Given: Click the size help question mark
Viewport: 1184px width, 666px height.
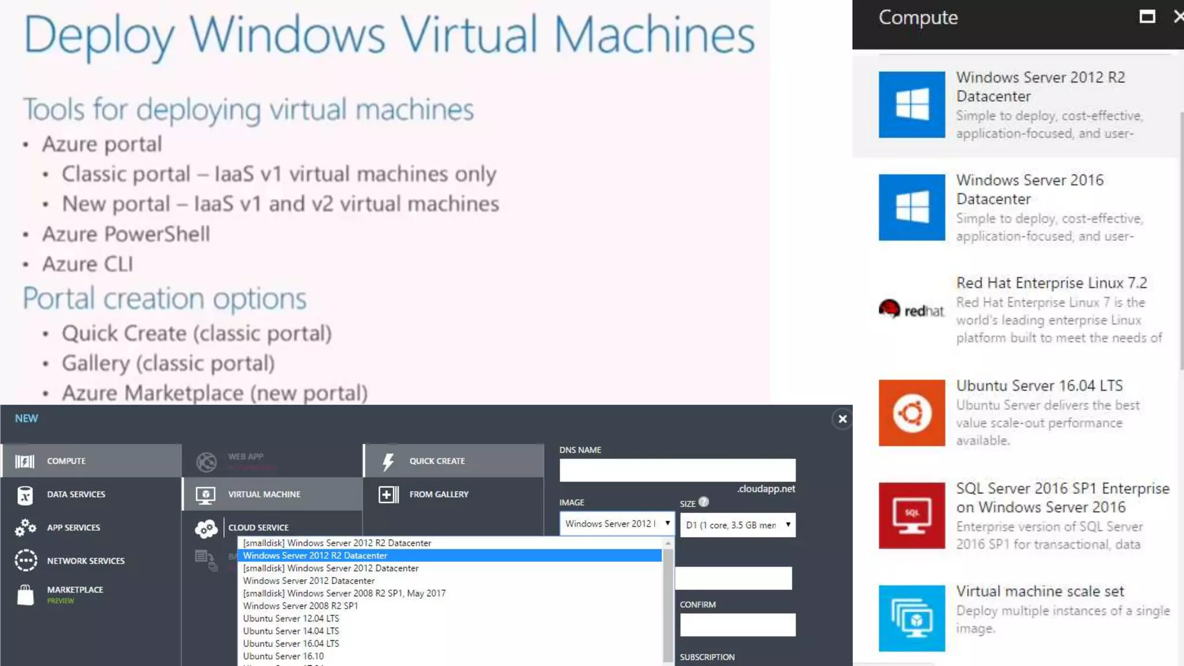Looking at the screenshot, I should (x=704, y=502).
